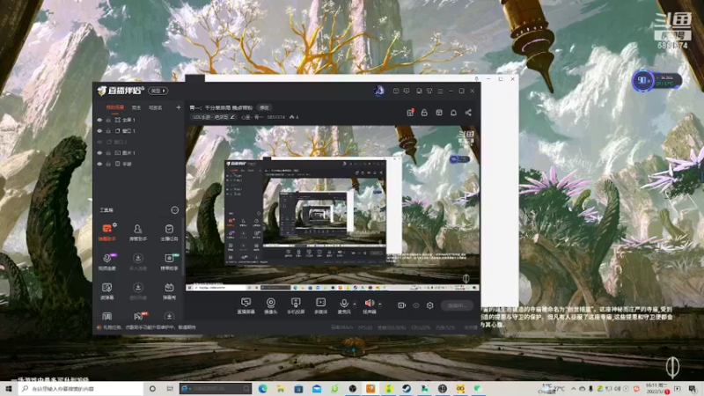Add a screen capture source from bottom toolbar
Screen dimensions: 704x396
[246, 305]
